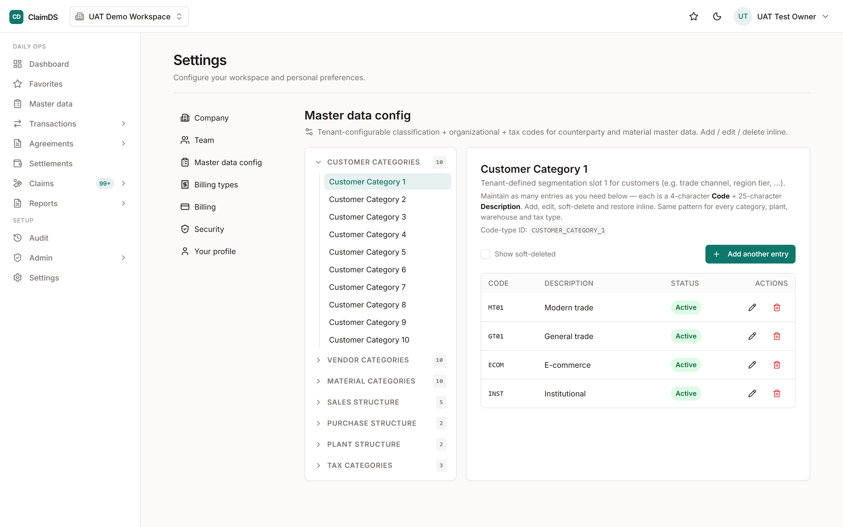This screenshot has height=527, width=843.
Task: Delete the E-commerce entry
Action: tap(777, 365)
